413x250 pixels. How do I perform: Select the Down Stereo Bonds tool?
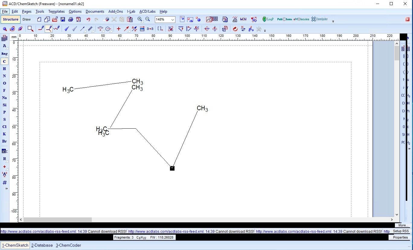coord(75,29)
